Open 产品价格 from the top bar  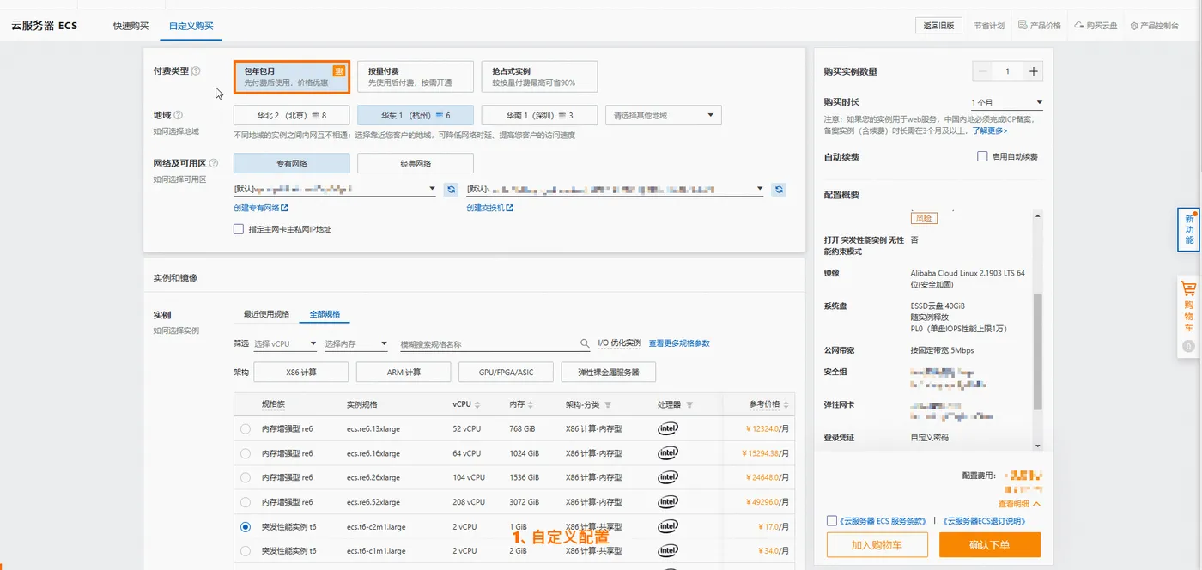pos(1039,26)
